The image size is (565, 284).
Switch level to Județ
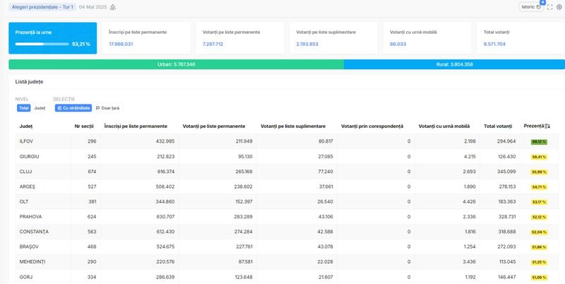pyautogui.click(x=40, y=108)
